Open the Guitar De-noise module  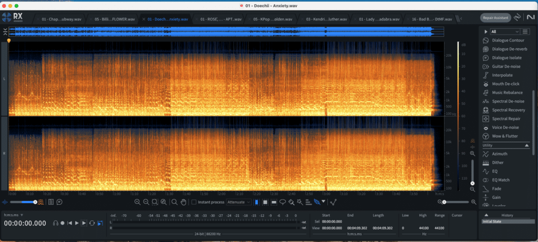click(x=506, y=67)
